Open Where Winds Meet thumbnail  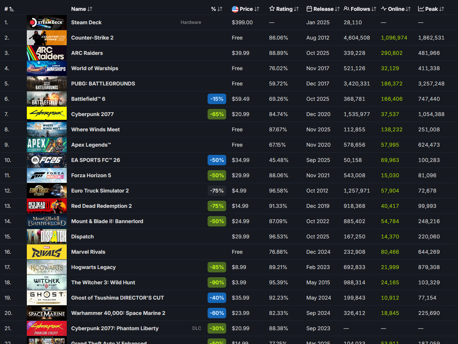(47, 129)
